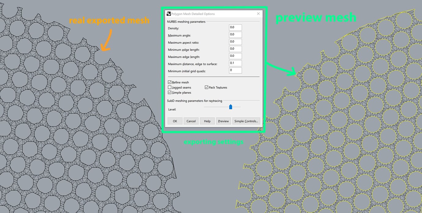Click the Density input field
The width and height of the screenshot is (422, 213).
[x=235, y=27]
